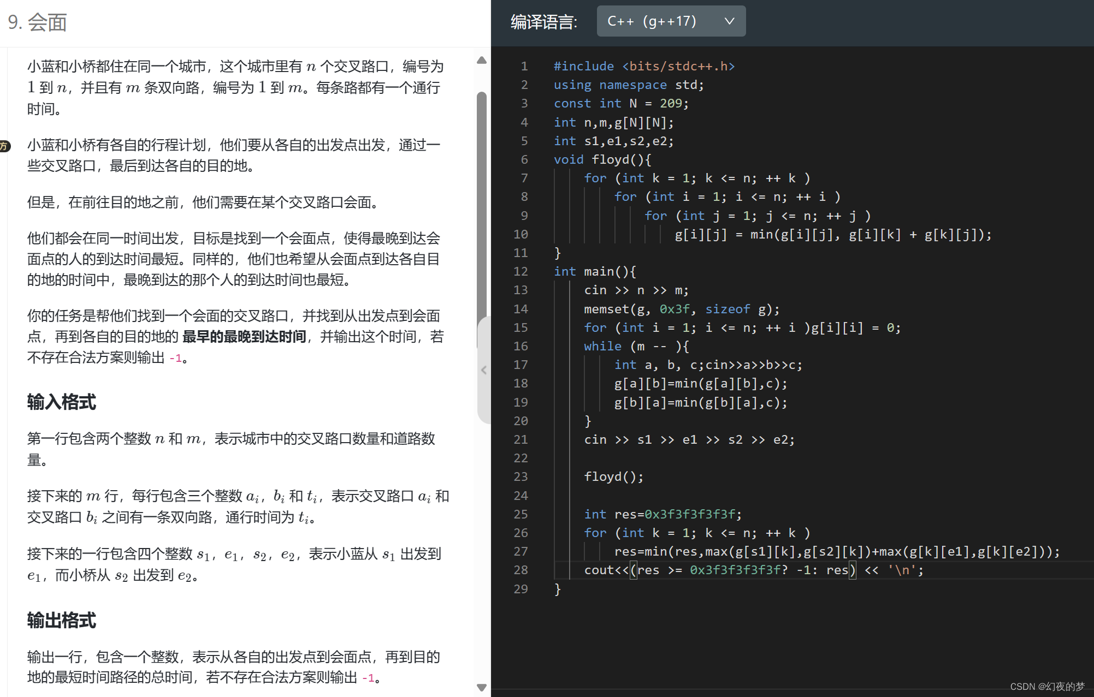Click line number 10 in the gutter
Image resolution: width=1094 pixels, height=697 pixels.
[x=521, y=234]
